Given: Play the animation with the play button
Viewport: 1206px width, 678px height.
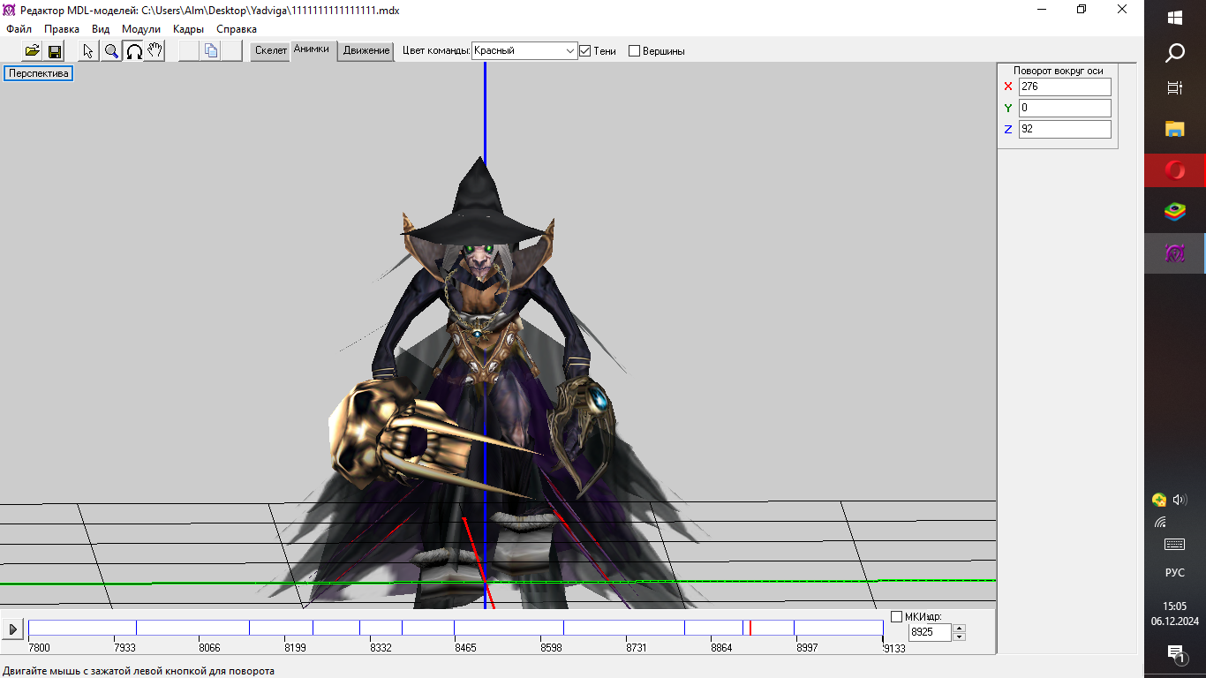Looking at the screenshot, I should 12,629.
